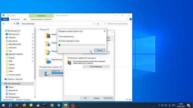
Task: Launch Google Chrome from the taskbar
Action: pyautogui.click(x=52, y=105)
